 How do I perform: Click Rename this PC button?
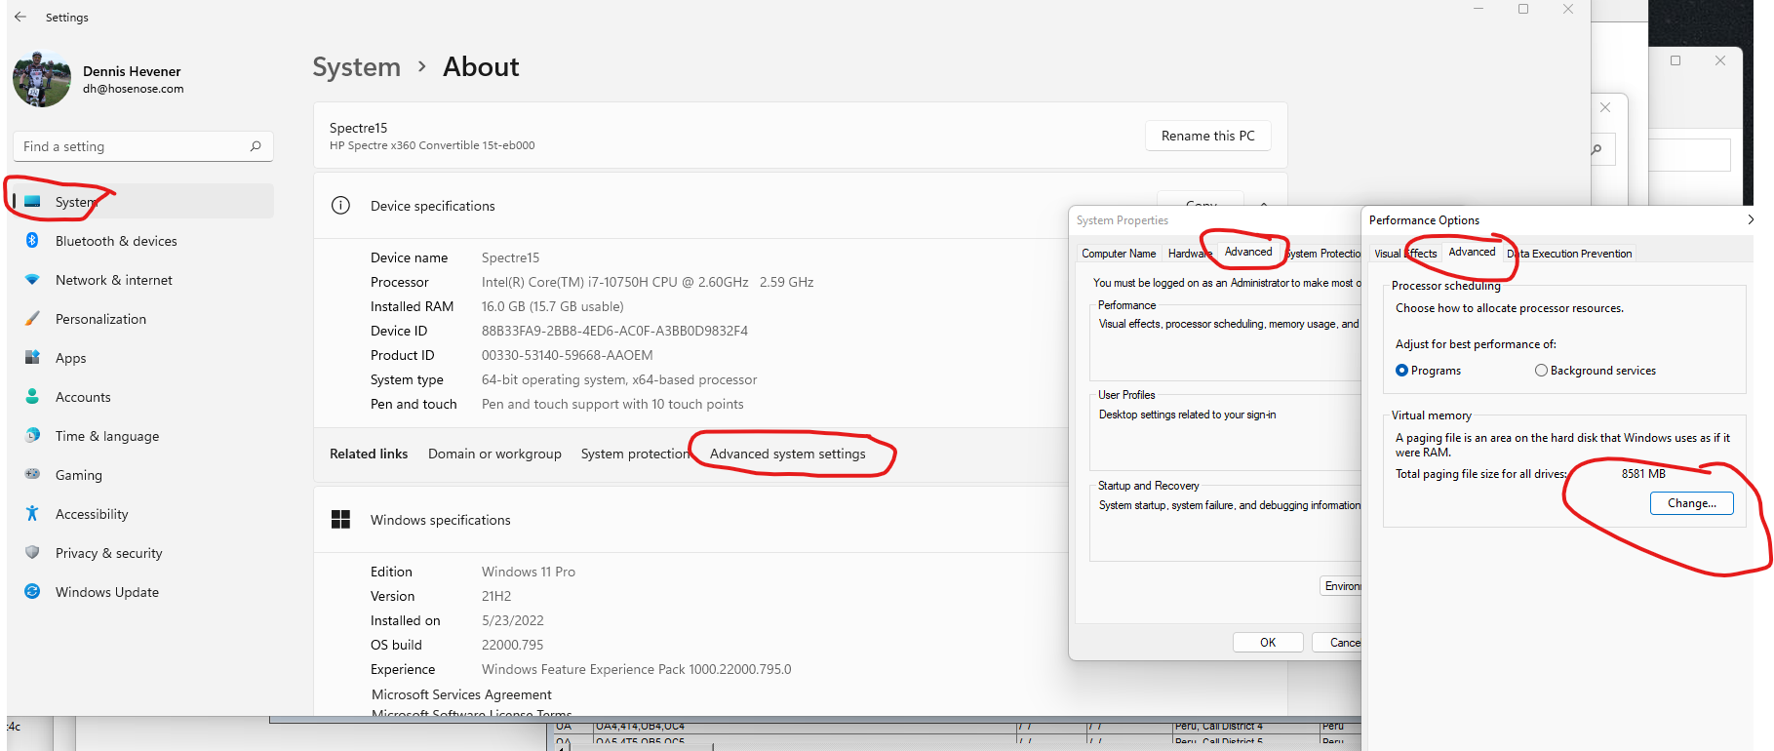(1207, 136)
